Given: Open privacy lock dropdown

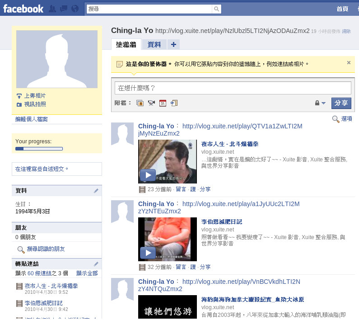Looking at the screenshot, I should click(320, 103).
